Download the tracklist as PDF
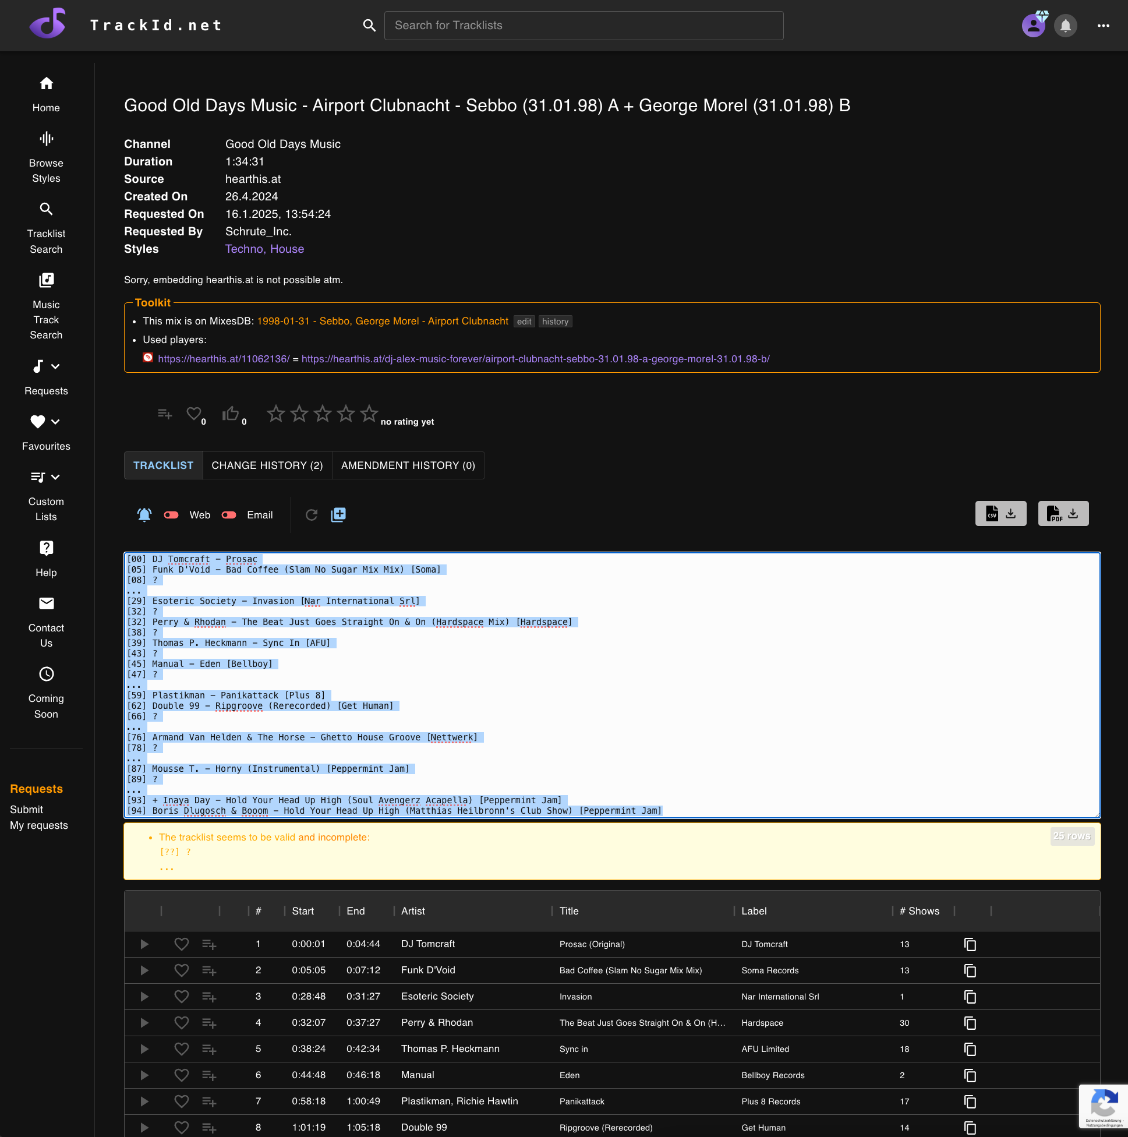This screenshot has height=1137, width=1128. point(1063,513)
